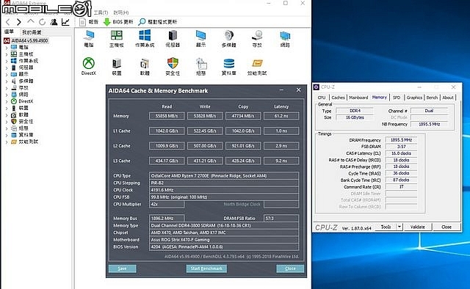Click Start Benchmark button
The width and height of the screenshot is (470, 289).
click(x=206, y=268)
